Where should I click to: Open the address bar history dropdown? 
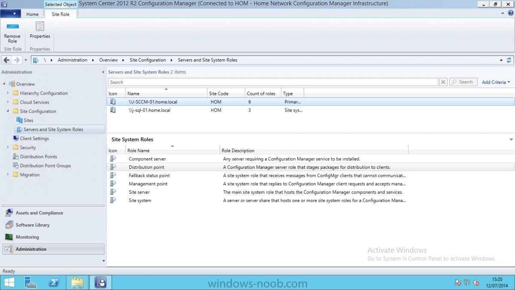pos(501,60)
